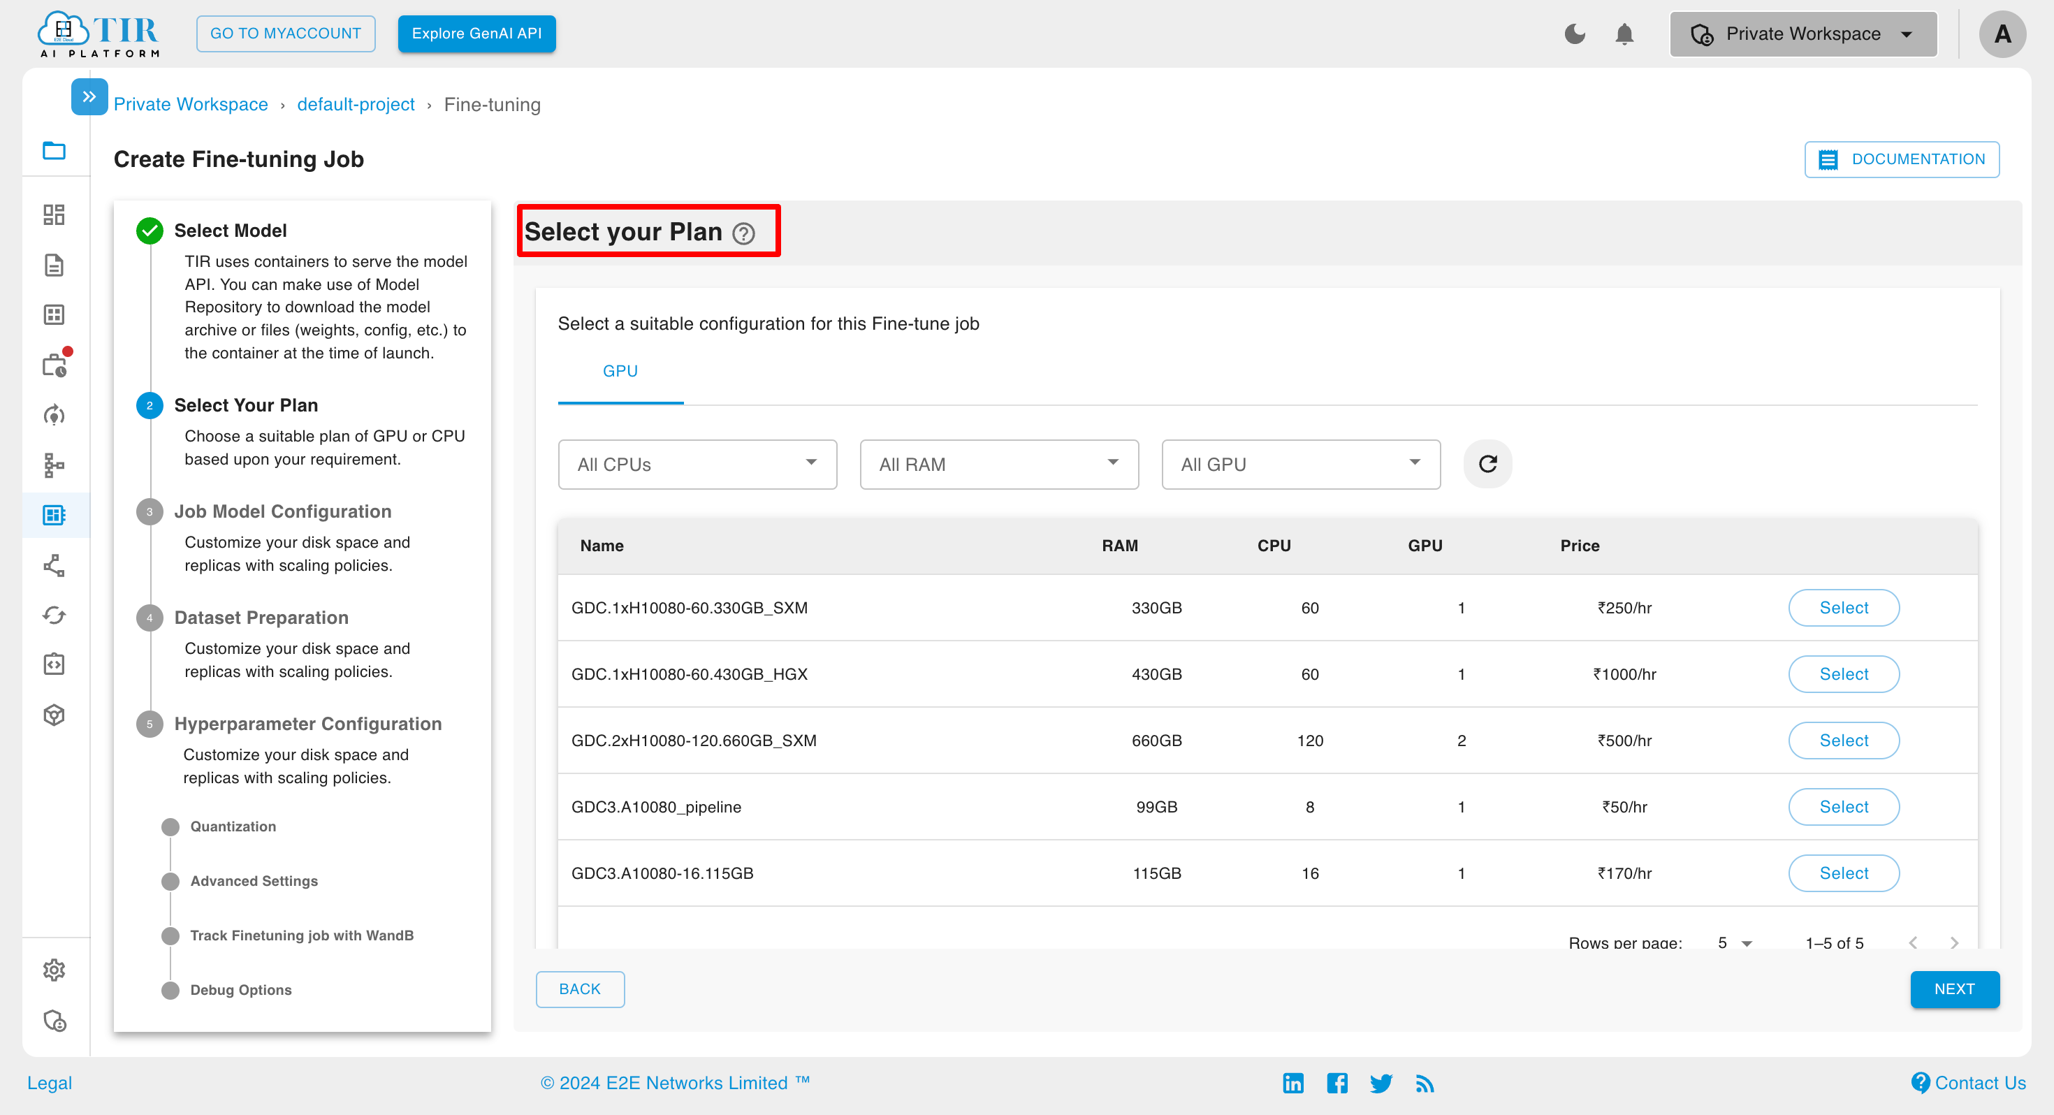The image size is (2054, 1115).
Task: Toggle dark mode with the moon icon
Action: (x=1575, y=34)
